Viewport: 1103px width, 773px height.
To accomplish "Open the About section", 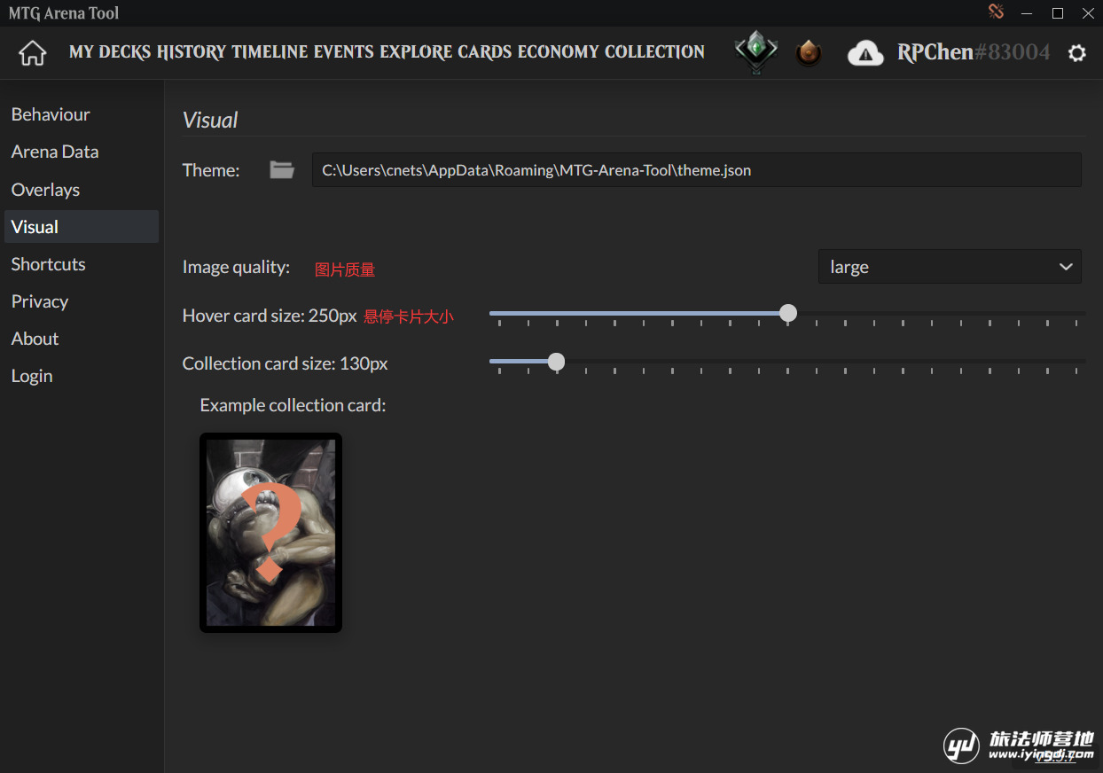I will coord(82,339).
